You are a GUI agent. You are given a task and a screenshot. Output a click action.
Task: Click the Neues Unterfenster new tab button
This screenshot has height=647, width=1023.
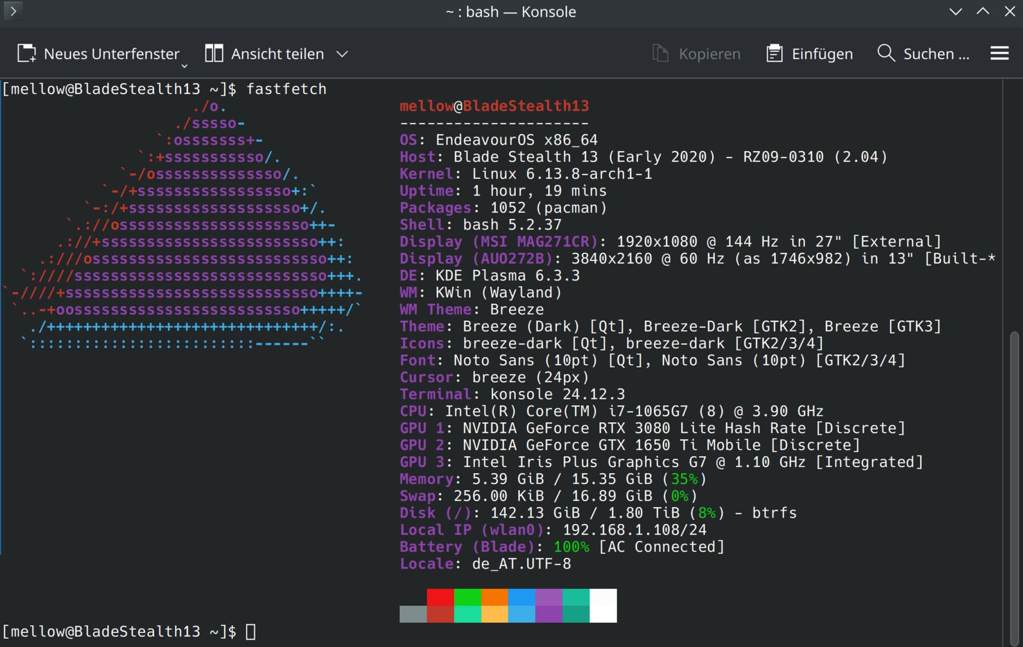tap(98, 54)
